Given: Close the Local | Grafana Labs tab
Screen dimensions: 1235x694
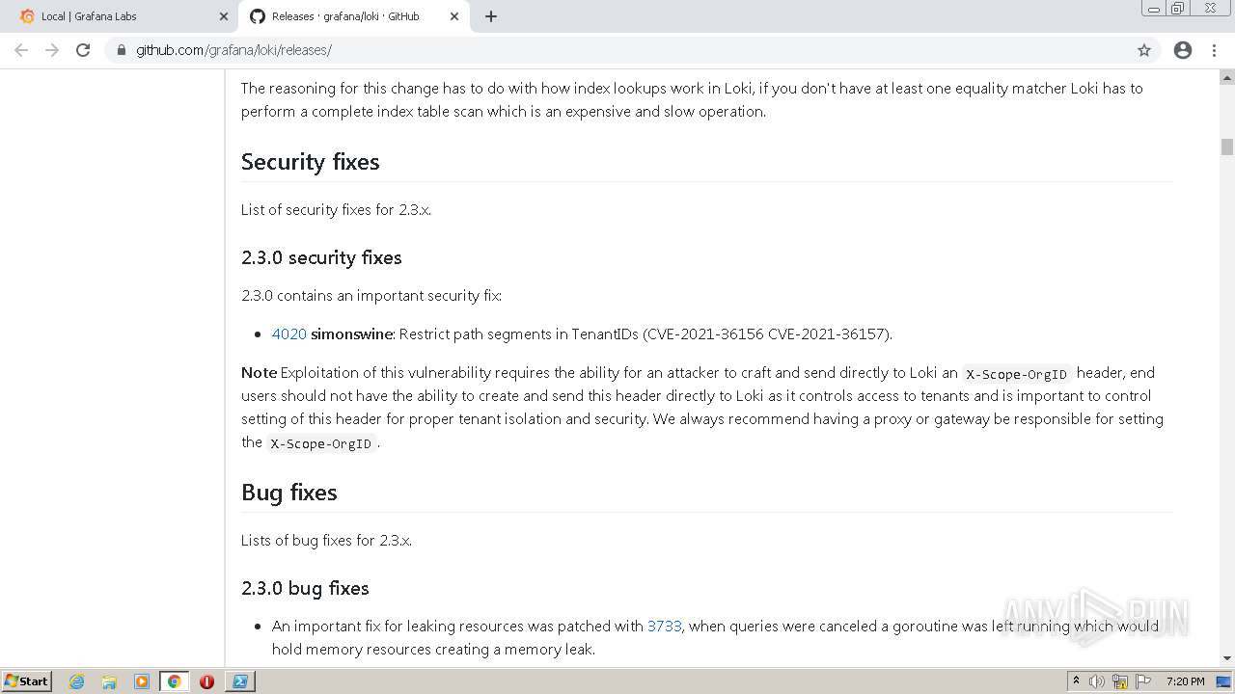Looking at the screenshot, I should 224,16.
